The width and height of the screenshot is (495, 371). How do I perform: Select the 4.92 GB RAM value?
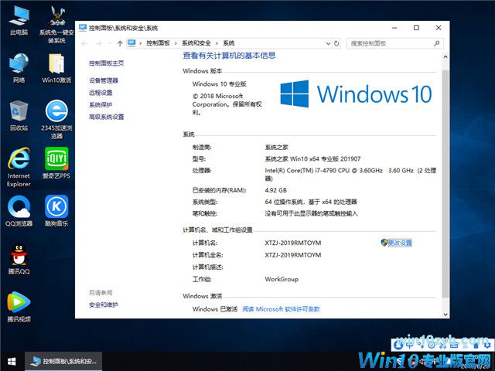click(x=275, y=190)
